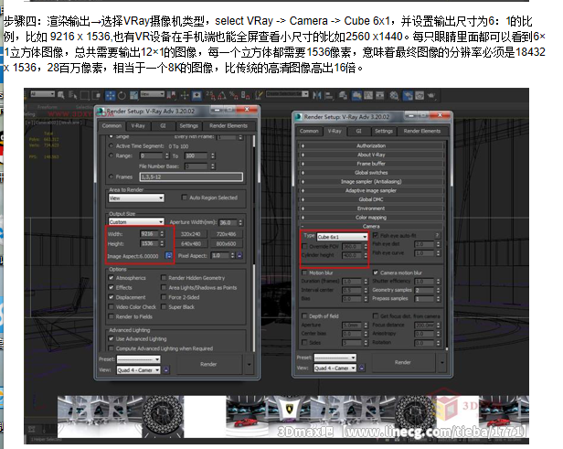Open the Material Editor icon
Image resolution: width=563 pixels, height=449 pixels.
coord(394,95)
